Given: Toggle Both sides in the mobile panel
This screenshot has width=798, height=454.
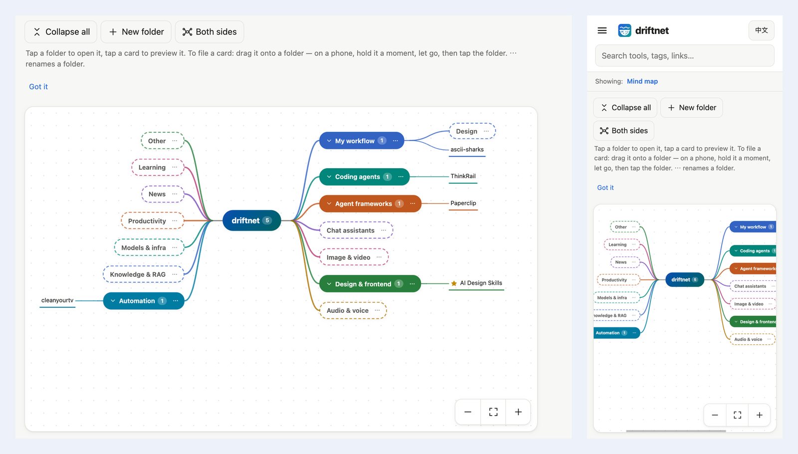Looking at the screenshot, I should tap(623, 131).
